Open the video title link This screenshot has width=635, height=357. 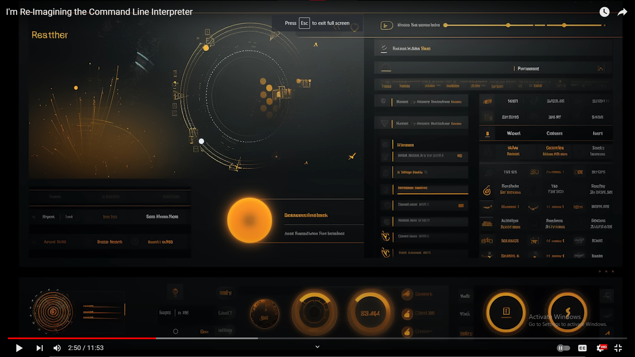coord(99,12)
